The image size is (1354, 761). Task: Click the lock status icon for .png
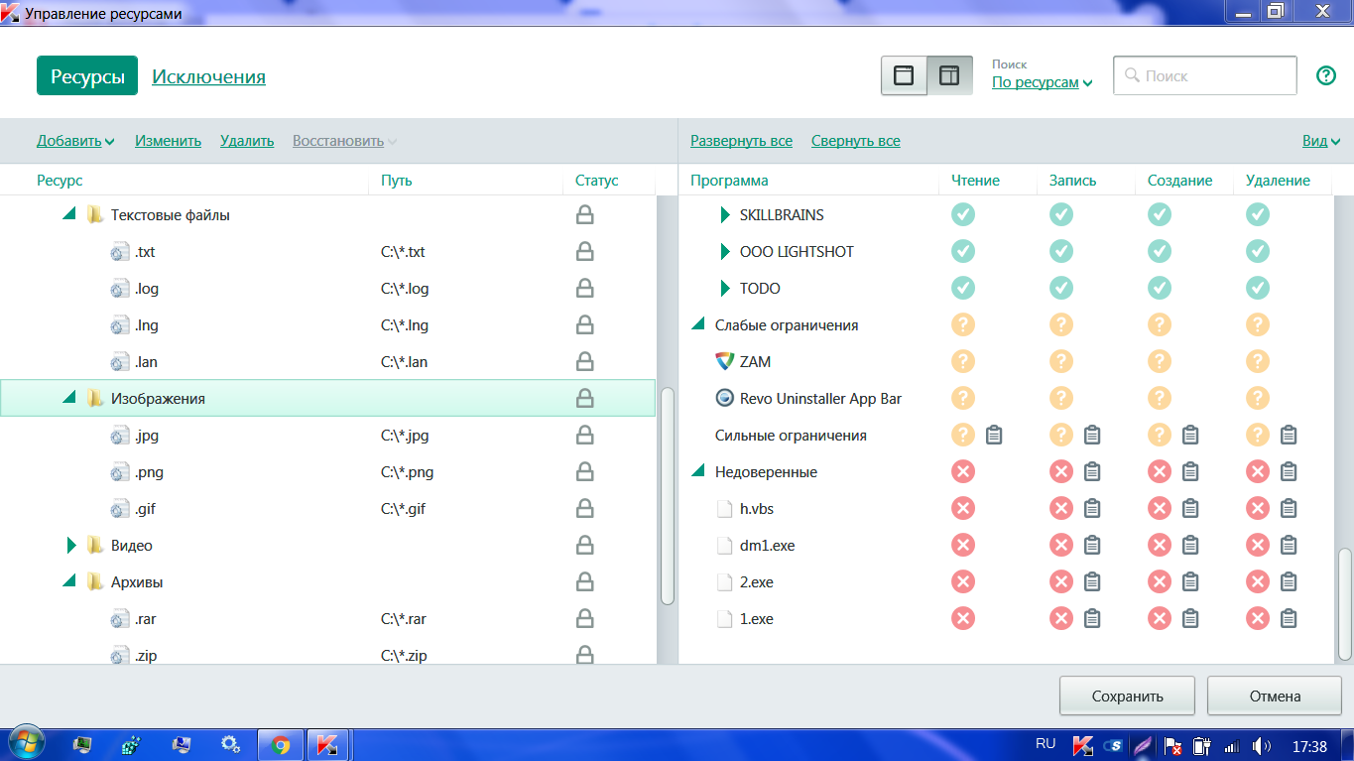(x=585, y=472)
